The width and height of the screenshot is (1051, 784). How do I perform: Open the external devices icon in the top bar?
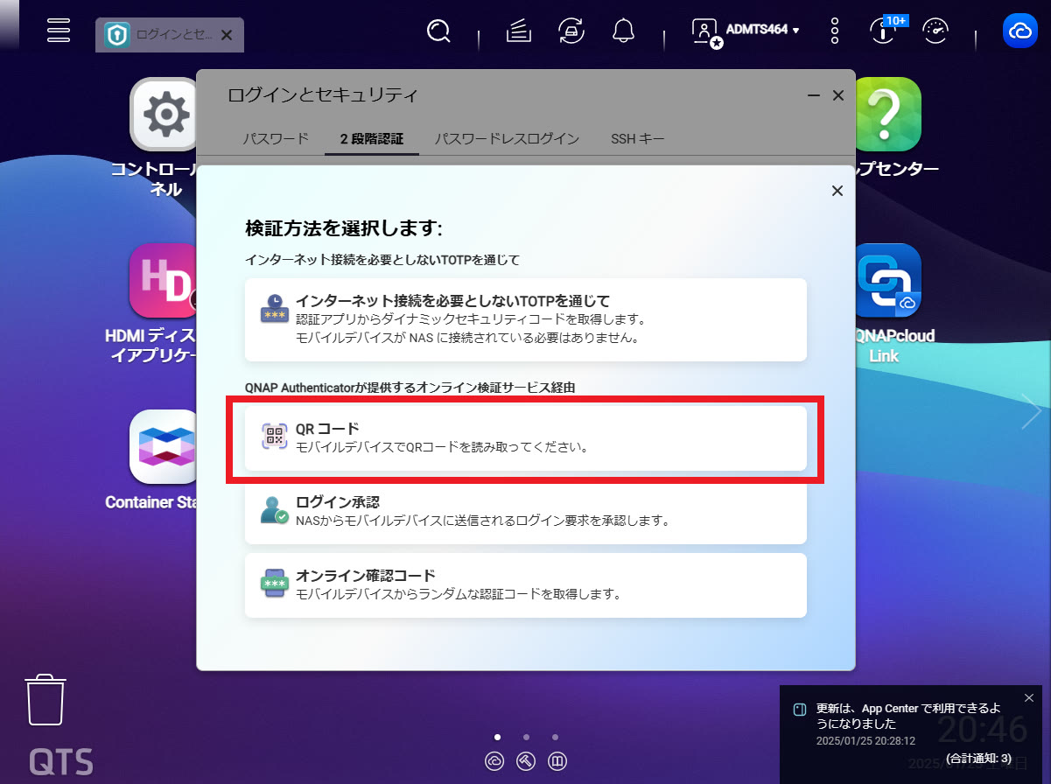click(571, 31)
